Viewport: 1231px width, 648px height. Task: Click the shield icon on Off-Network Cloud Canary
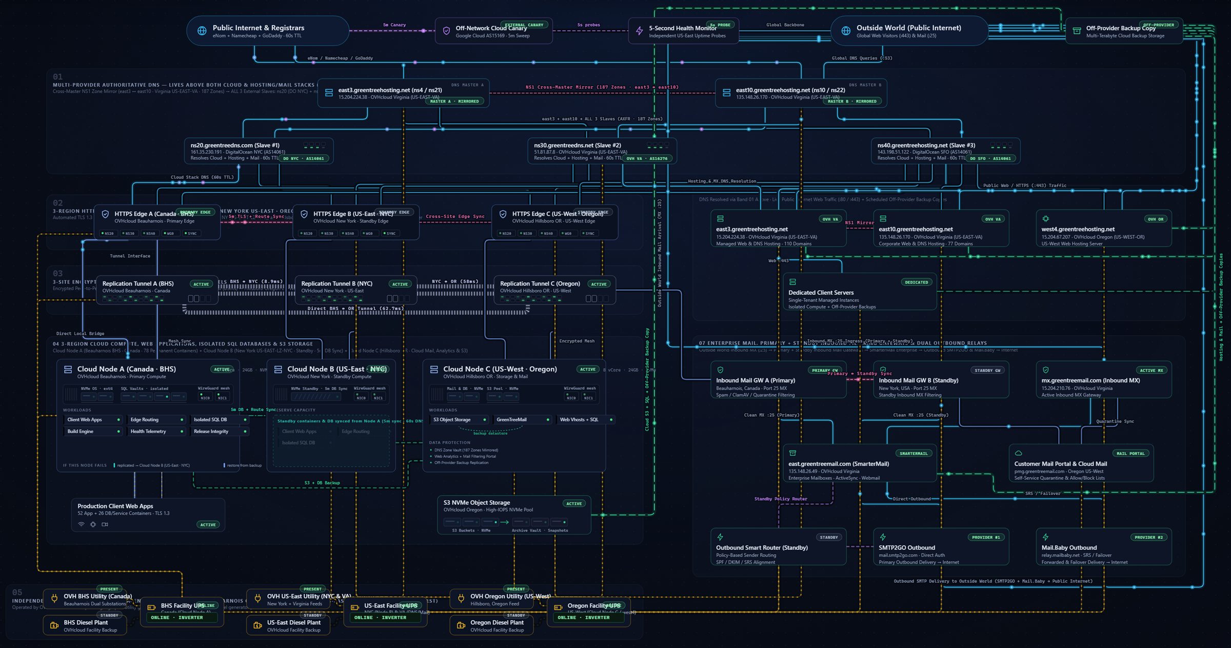click(x=446, y=31)
